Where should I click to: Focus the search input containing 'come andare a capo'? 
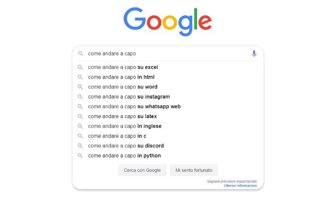pyautogui.click(x=167, y=54)
